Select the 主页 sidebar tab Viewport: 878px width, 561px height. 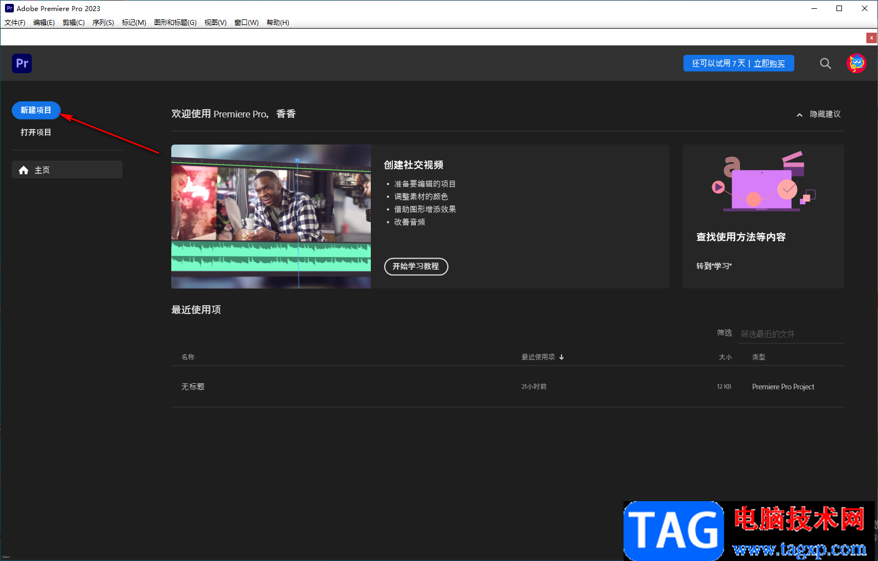pyautogui.click(x=67, y=169)
